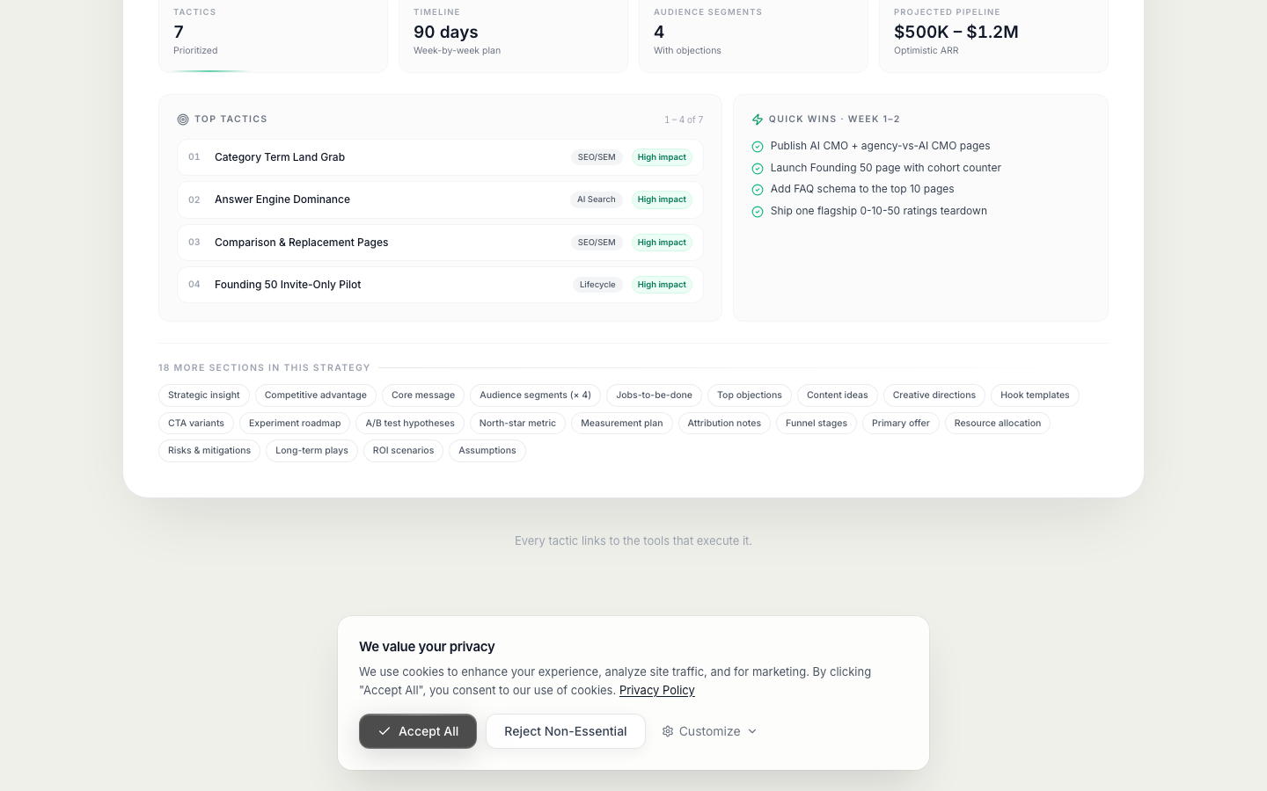The width and height of the screenshot is (1267, 791).
Task: Click the Quick Wins lightning bolt icon
Action: (x=757, y=120)
